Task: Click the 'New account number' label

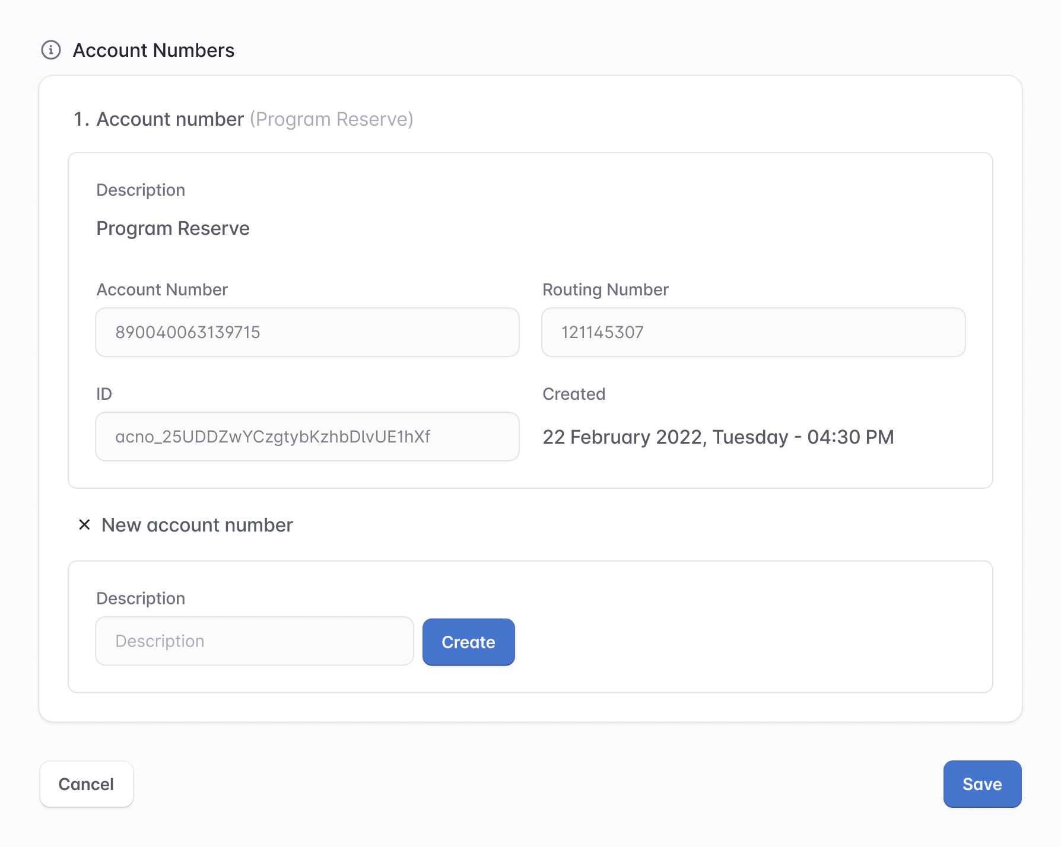Action: 197,525
